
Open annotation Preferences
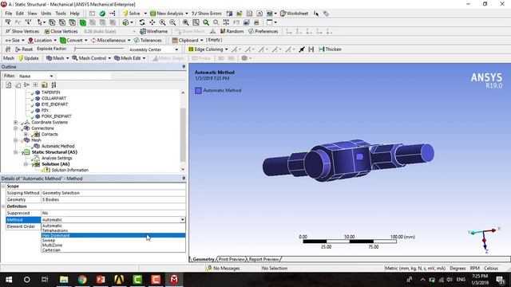coord(263,31)
